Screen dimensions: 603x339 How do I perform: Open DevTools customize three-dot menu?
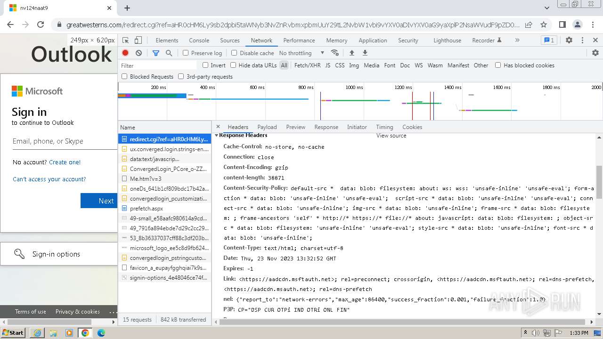(x=582, y=40)
